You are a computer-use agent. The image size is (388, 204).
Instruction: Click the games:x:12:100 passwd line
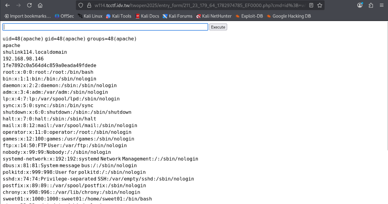click(68, 139)
